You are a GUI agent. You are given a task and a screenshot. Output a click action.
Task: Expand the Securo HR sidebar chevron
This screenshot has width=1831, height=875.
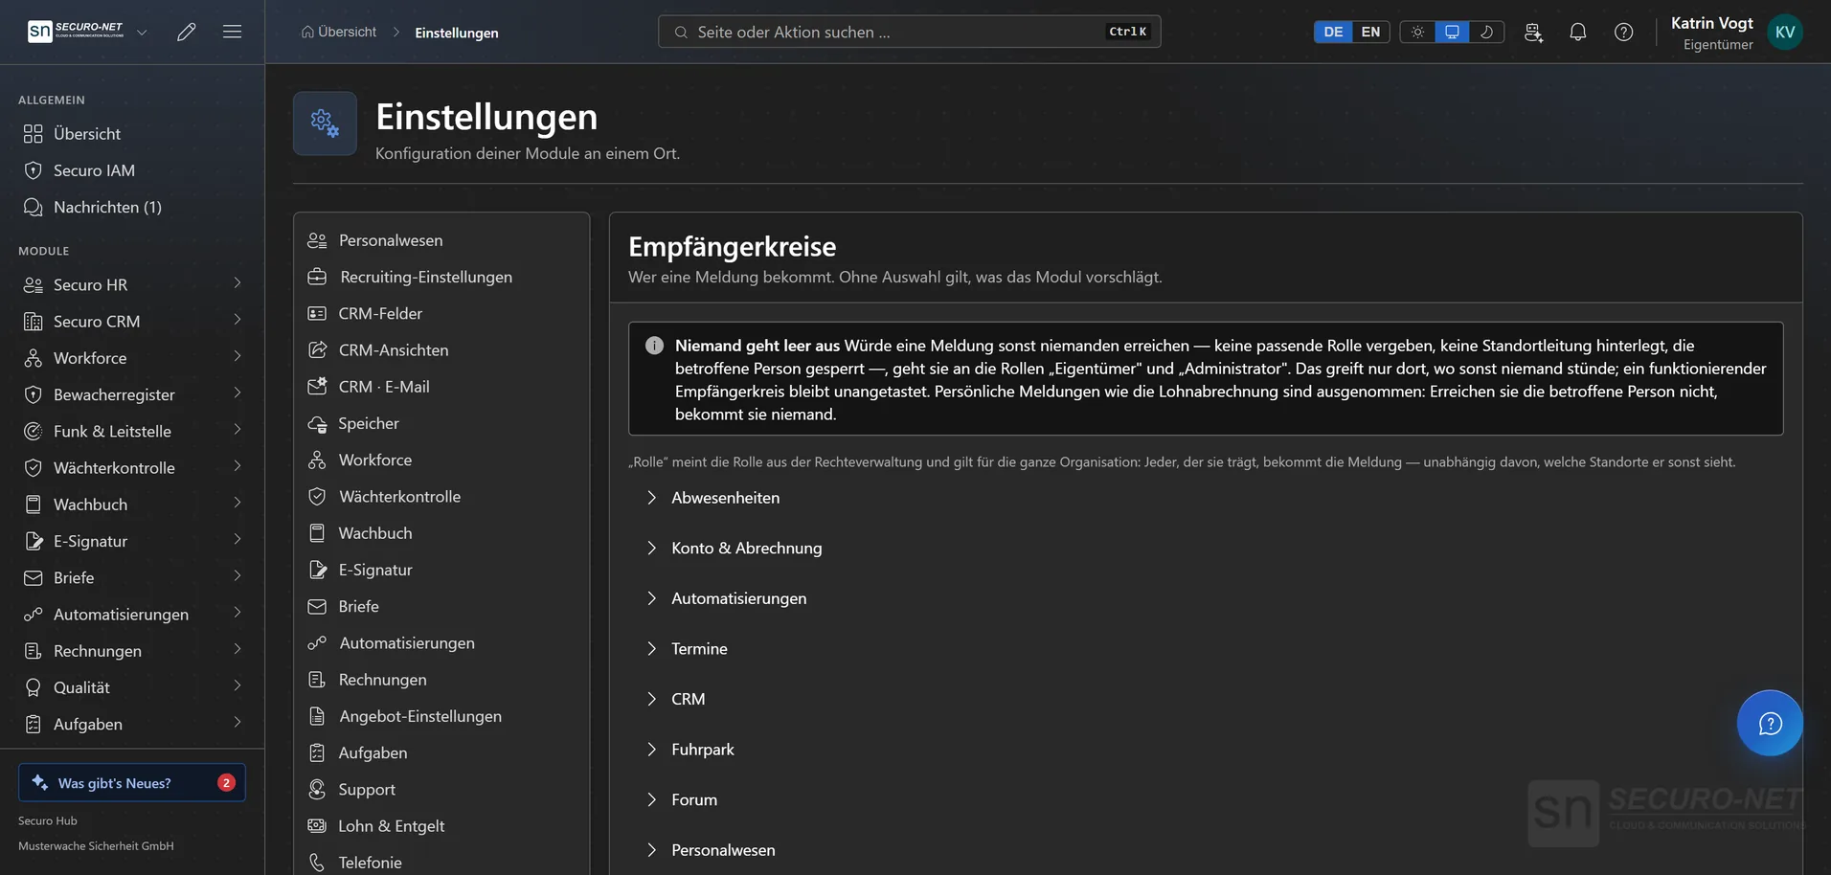(237, 283)
